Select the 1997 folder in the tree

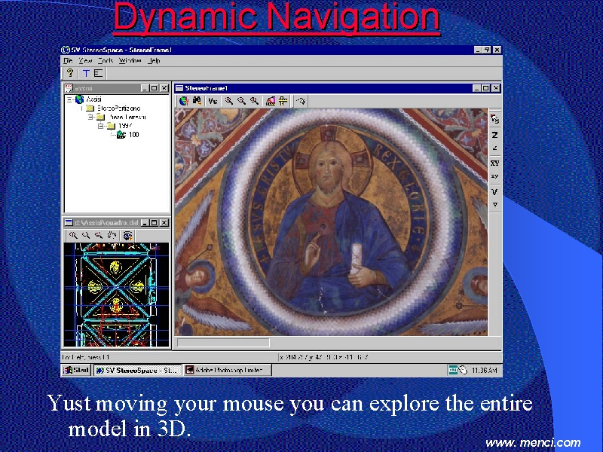[125, 126]
